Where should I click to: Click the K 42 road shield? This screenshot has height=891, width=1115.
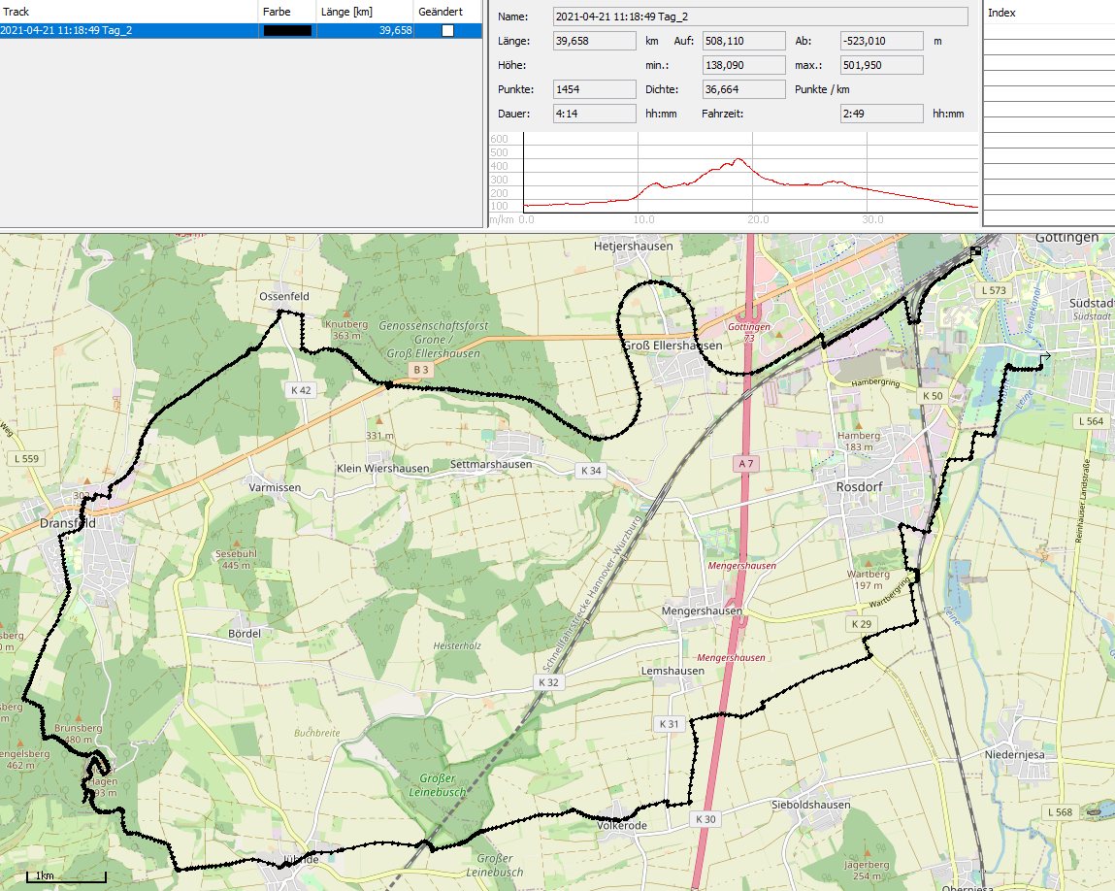(x=301, y=390)
